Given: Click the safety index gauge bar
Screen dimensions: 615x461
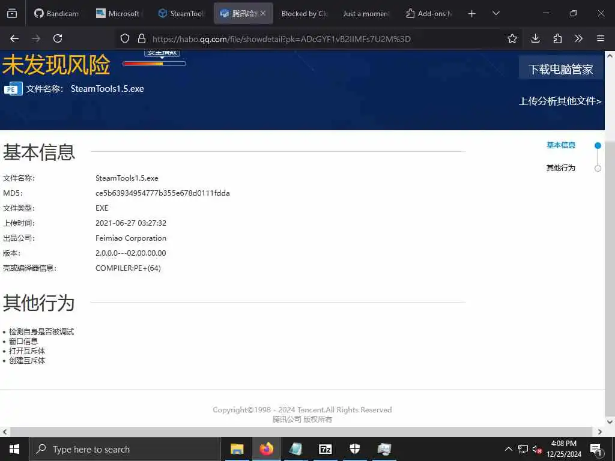Looking at the screenshot, I should [x=154, y=64].
